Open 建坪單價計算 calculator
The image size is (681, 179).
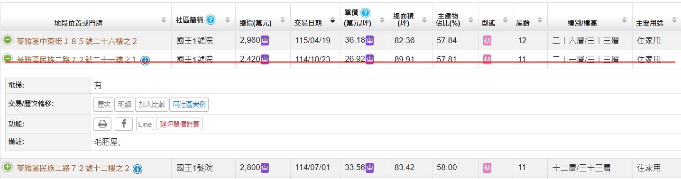pyautogui.click(x=179, y=124)
